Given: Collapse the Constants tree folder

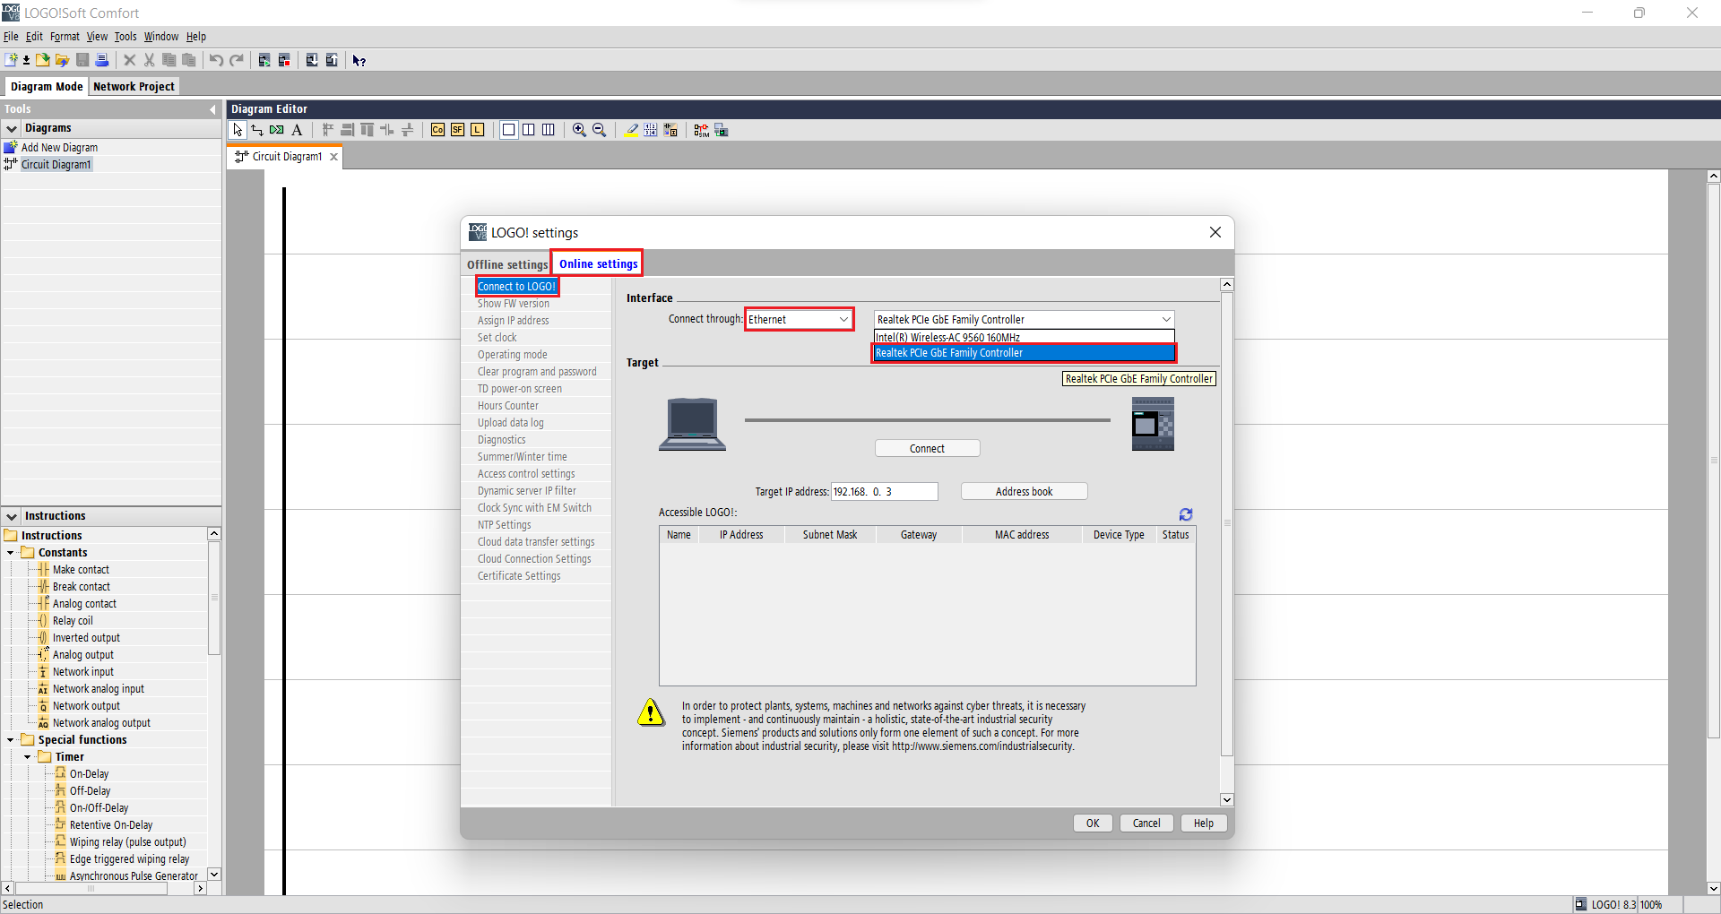Looking at the screenshot, I should (x=11, y=553).
